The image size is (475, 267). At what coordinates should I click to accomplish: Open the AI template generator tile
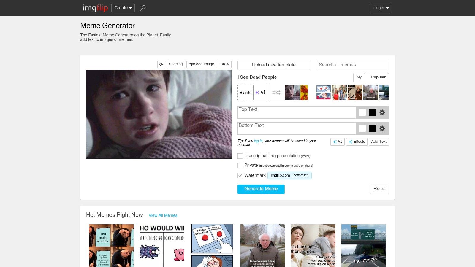coord(261,93)
